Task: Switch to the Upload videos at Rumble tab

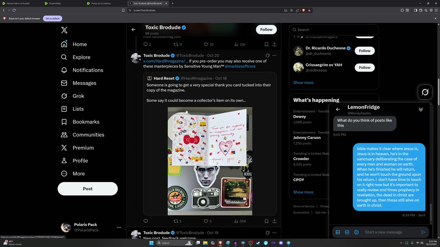Action: [x=21, y=3]
